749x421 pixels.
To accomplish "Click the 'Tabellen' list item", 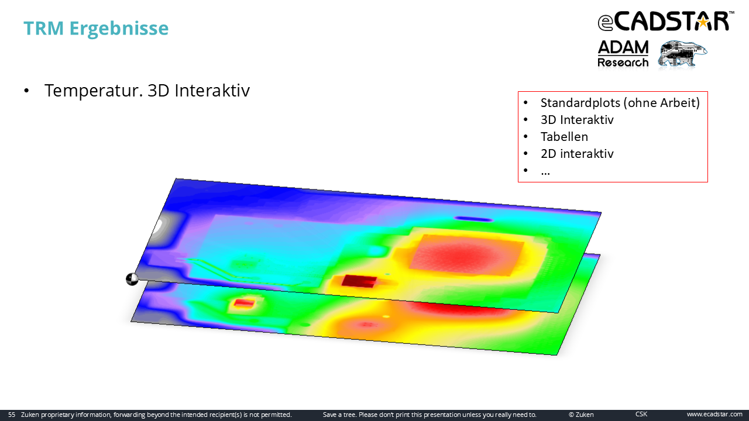I will (564, 137).
